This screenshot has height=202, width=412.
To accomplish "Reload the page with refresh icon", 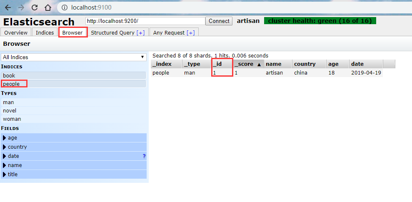I will coord(35,7).
